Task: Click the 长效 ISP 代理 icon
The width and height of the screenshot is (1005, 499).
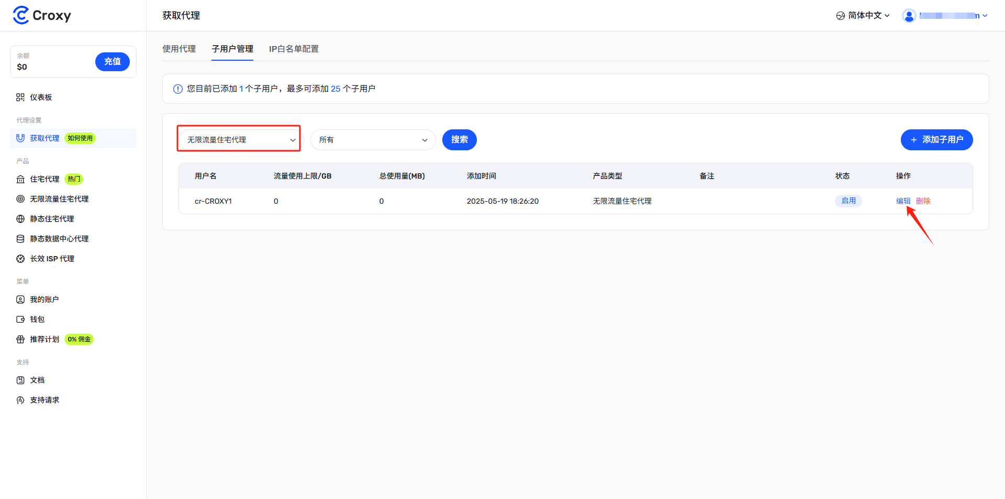Action: tap(20, 259)
